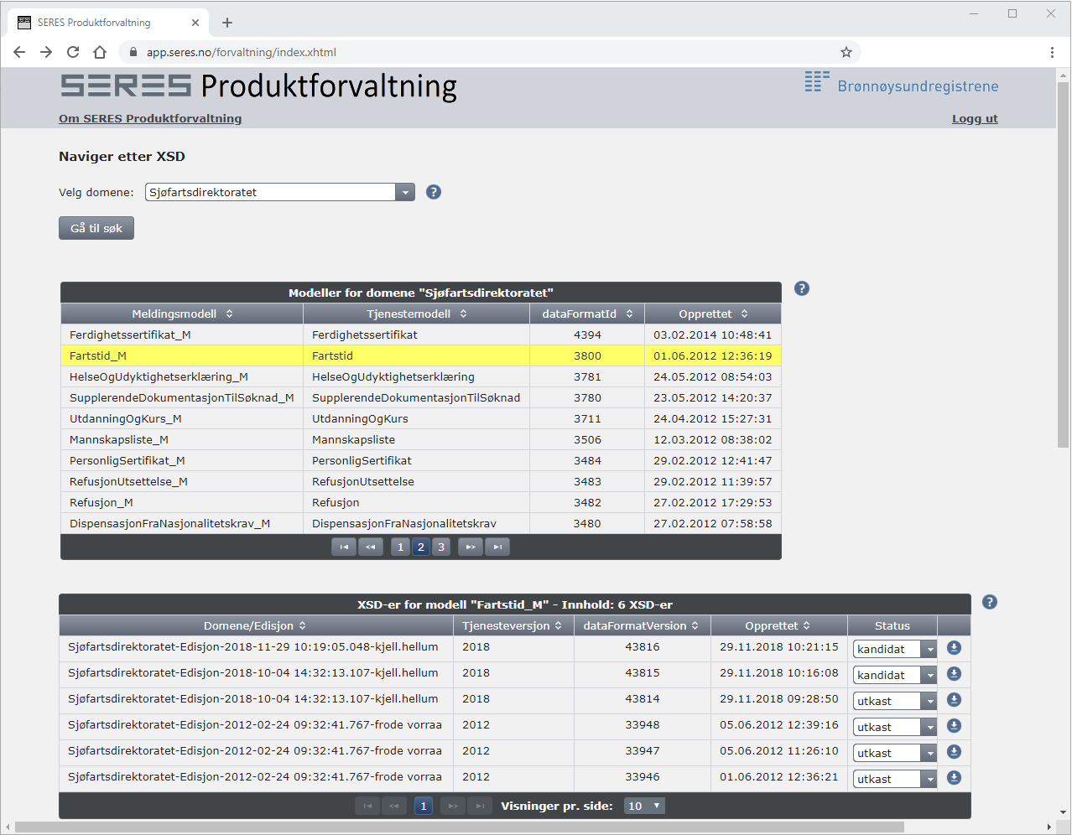Download XSD with dataFormatVersion 43814

click(954, 700)
